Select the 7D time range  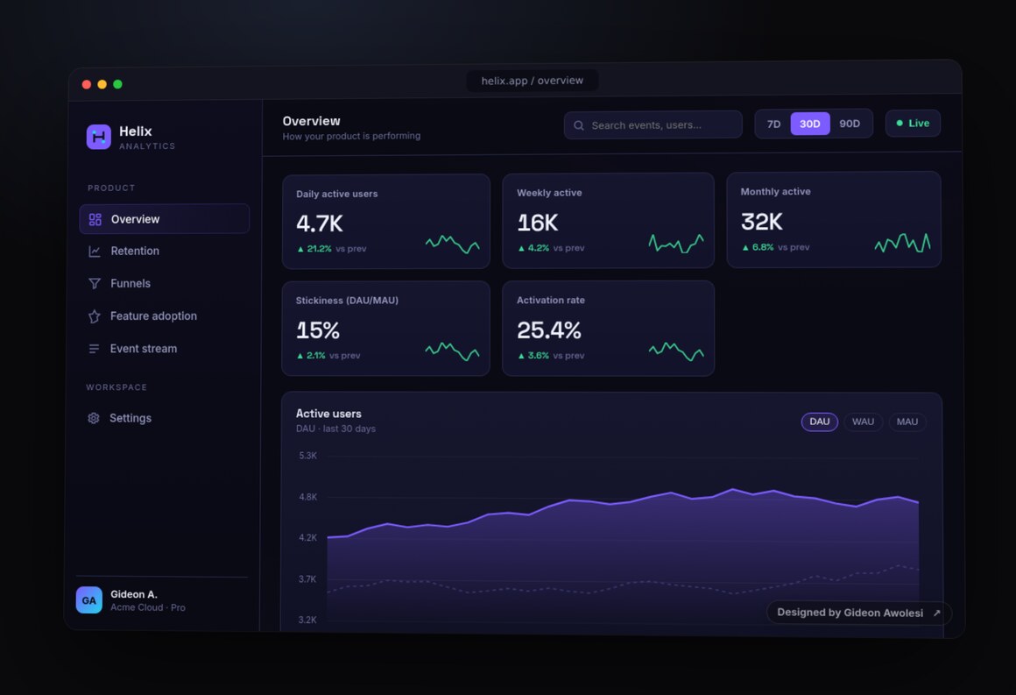[773, 124]
